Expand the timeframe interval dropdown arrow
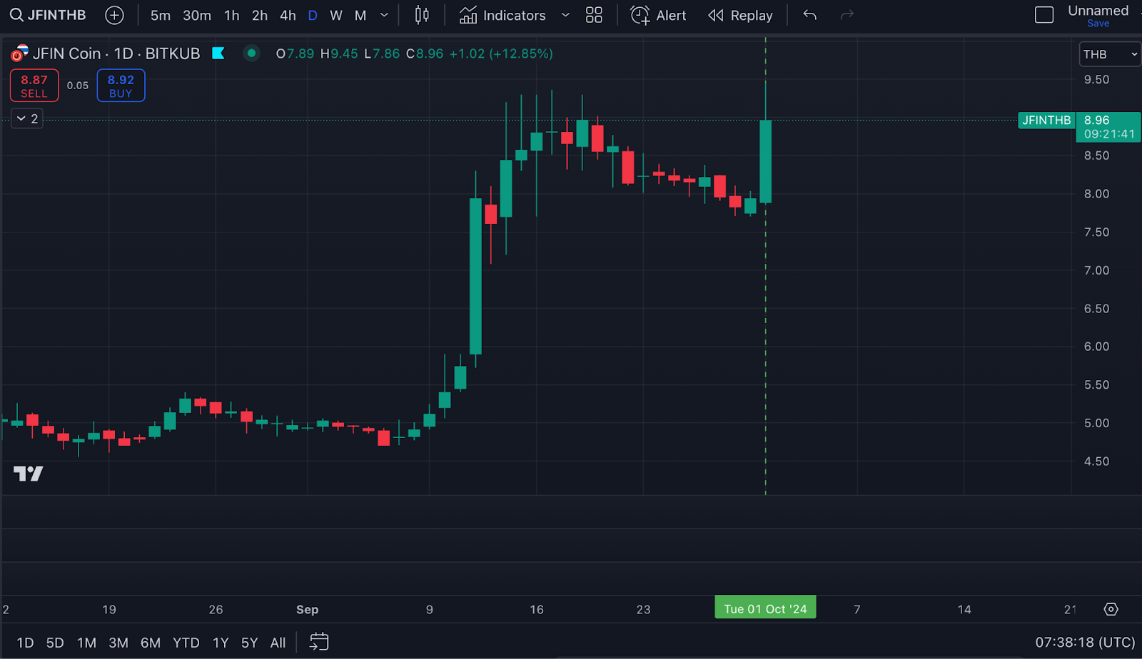 [384, 15]
